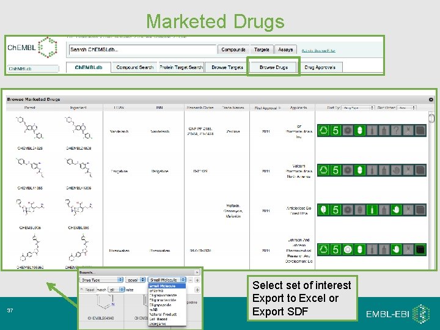
Task: Add a search rule beside Small Molecule
Action: (197, 280)
